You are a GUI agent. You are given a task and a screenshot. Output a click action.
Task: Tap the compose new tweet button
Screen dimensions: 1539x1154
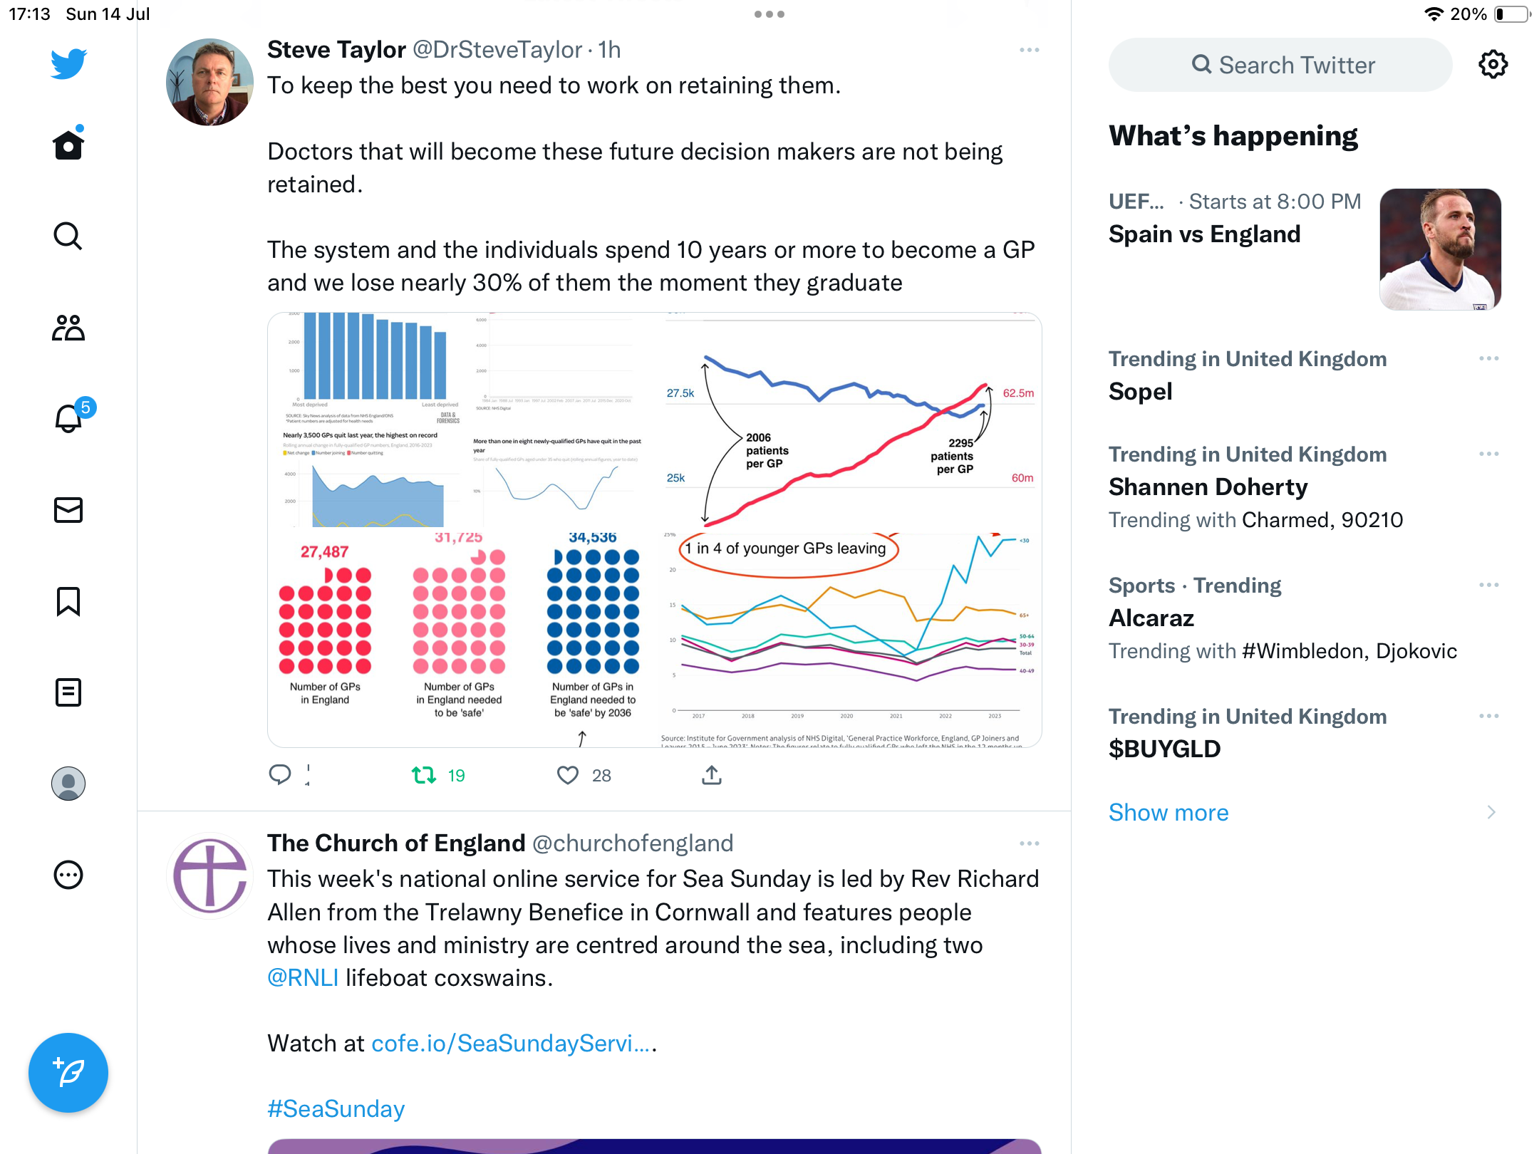pyautogui.click(x=68, y=1073)
